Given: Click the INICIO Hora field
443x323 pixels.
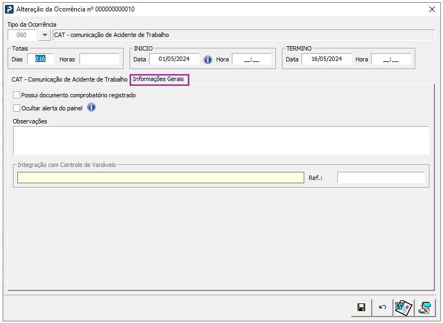Looking at the screenshot, I should tap(252, 59).
